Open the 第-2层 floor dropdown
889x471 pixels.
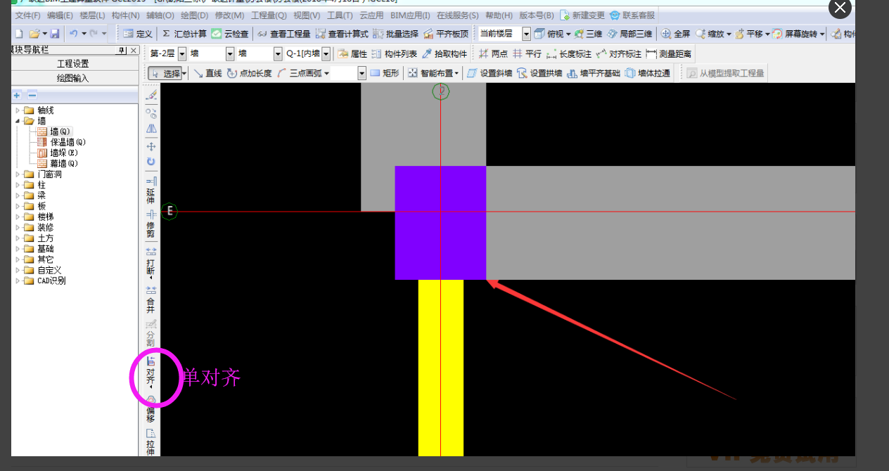pos(182,53)
